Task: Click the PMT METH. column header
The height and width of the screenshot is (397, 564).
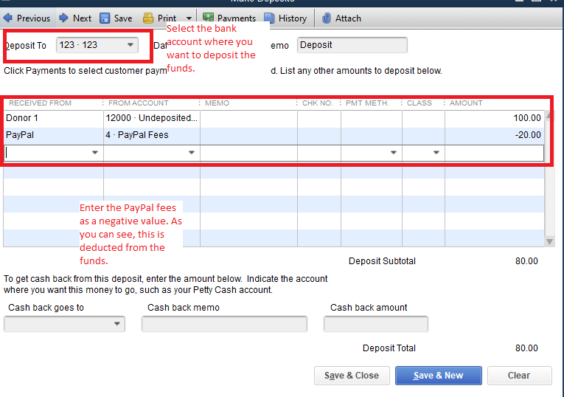Action: (367, 103)
